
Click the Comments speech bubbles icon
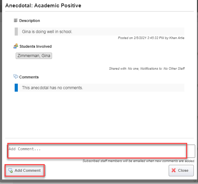coord(16,77)
